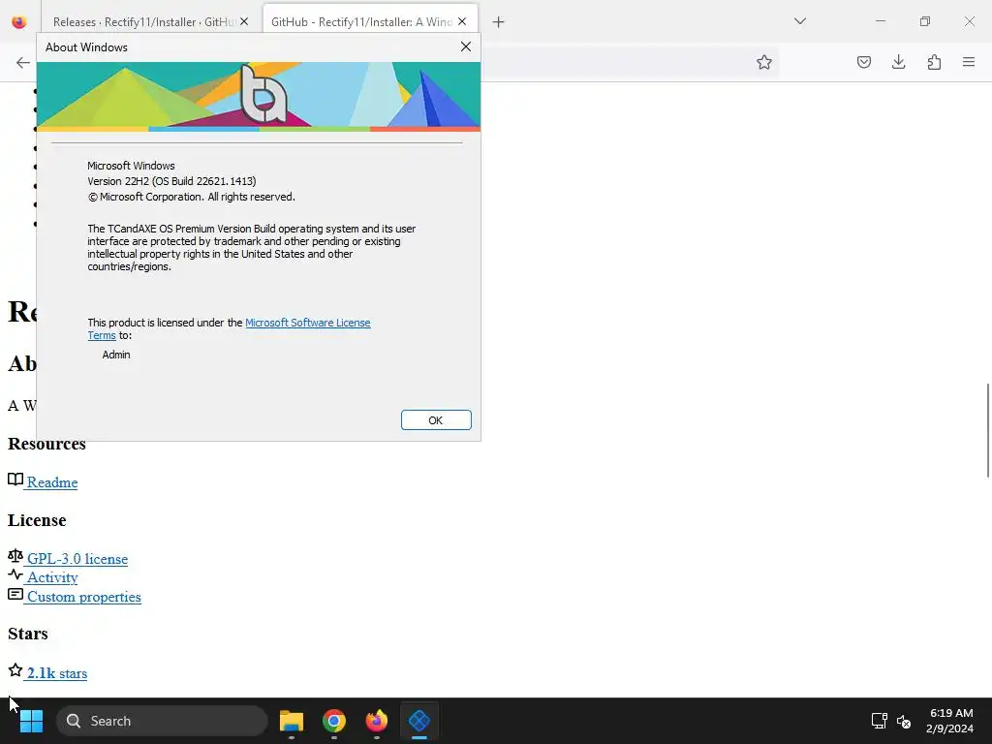This screenshot has height=744, width=992.
Task: Click the License heading text
Action: click(37, 520)
